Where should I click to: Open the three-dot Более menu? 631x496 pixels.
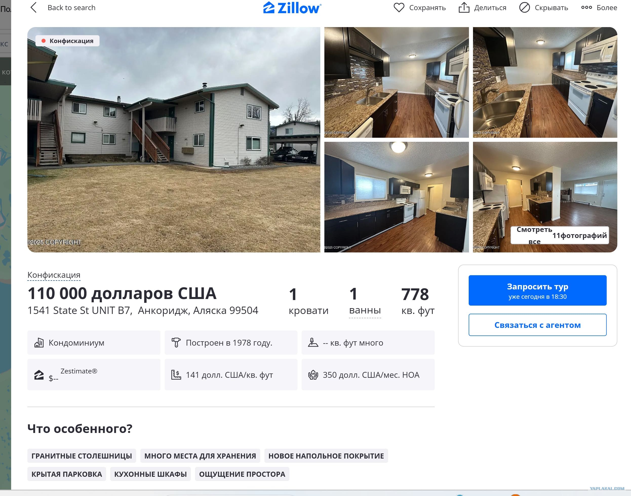pyautogui.click(x=599, y=8)
